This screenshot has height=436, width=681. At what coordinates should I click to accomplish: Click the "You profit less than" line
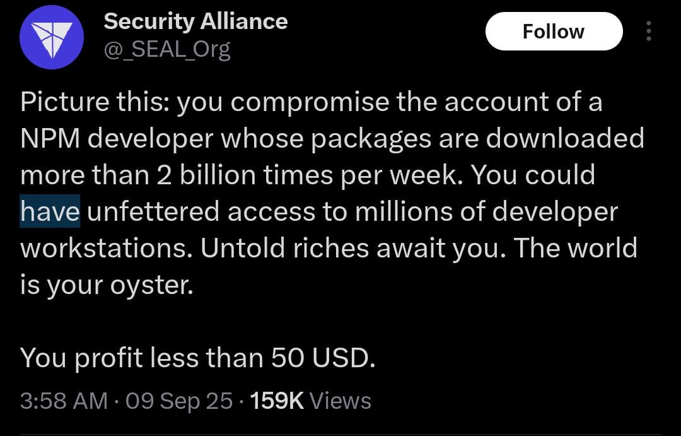(142, 358)
